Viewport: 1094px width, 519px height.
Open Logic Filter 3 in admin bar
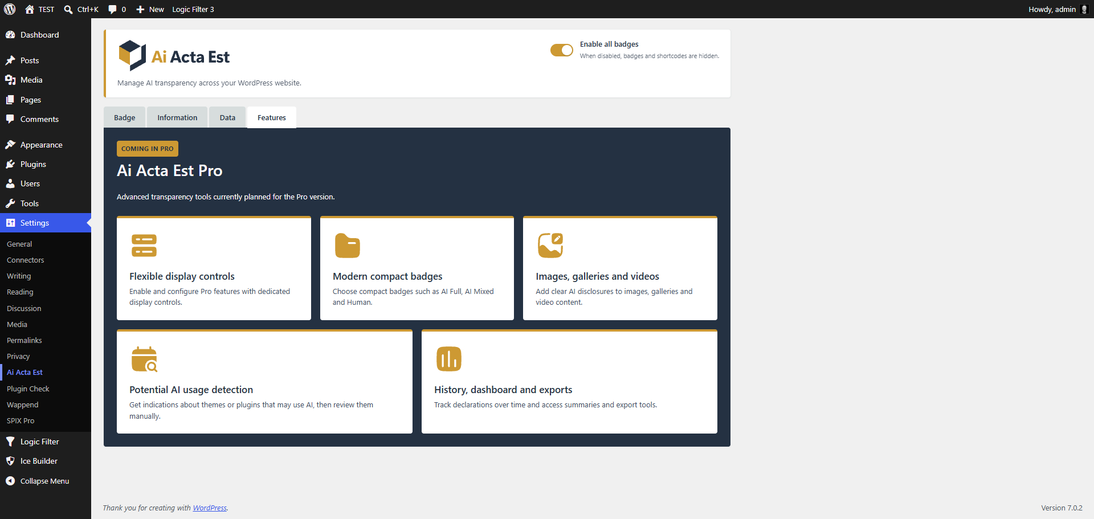[x=193, y=9]
